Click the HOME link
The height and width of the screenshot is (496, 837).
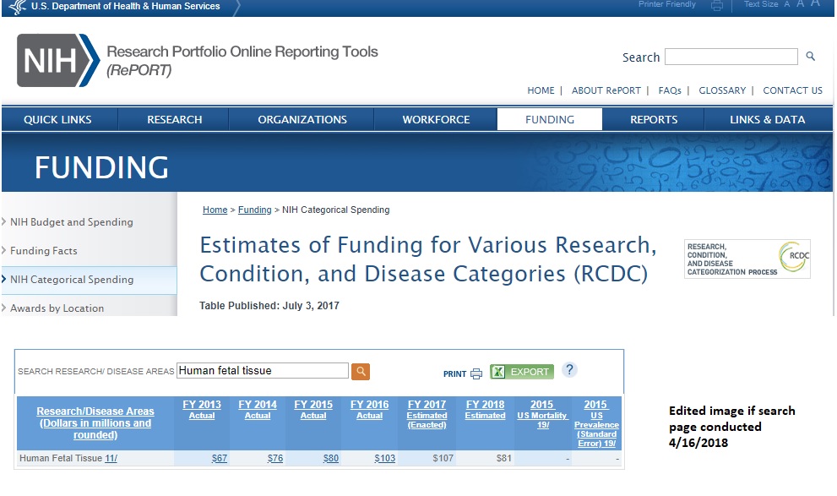pos(541,90)
